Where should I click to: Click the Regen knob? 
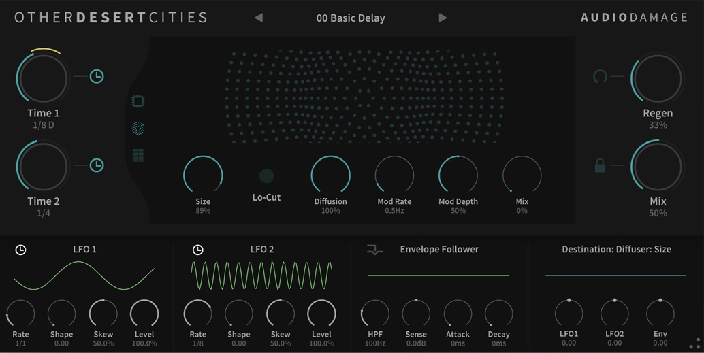(658, 78)
